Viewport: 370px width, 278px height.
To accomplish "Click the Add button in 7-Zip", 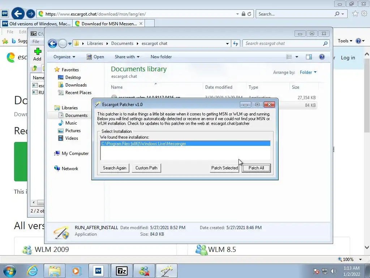I will [37, 54].
